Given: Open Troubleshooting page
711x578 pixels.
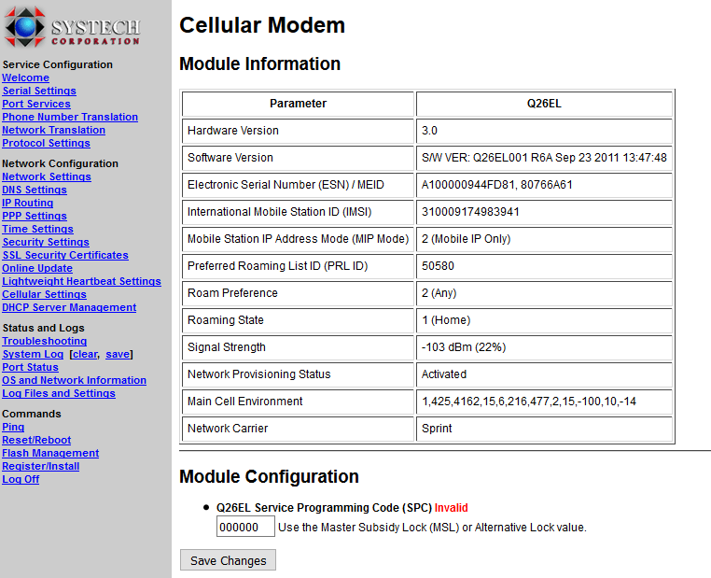Looking at the screenshot, I should pyautogui.click(x=45, y=341).
